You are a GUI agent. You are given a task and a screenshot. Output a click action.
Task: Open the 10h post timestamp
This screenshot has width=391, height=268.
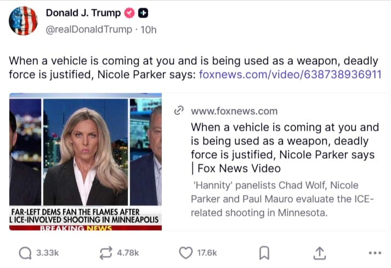point(149,30)
